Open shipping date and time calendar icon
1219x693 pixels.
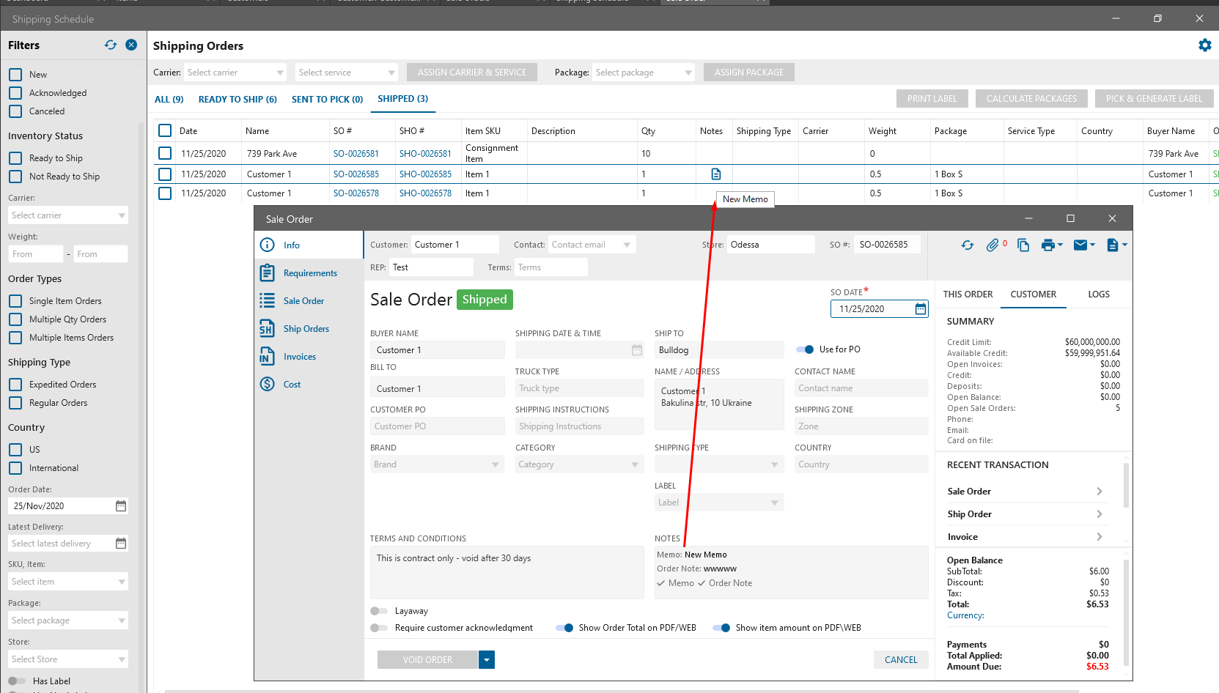(637, 350)
